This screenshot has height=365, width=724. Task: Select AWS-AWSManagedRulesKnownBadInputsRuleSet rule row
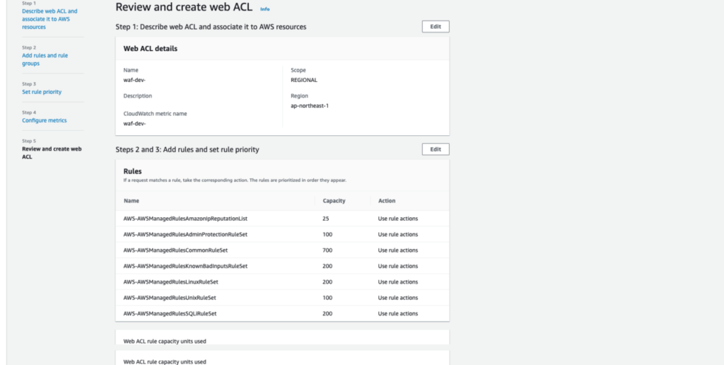[282, 266]
